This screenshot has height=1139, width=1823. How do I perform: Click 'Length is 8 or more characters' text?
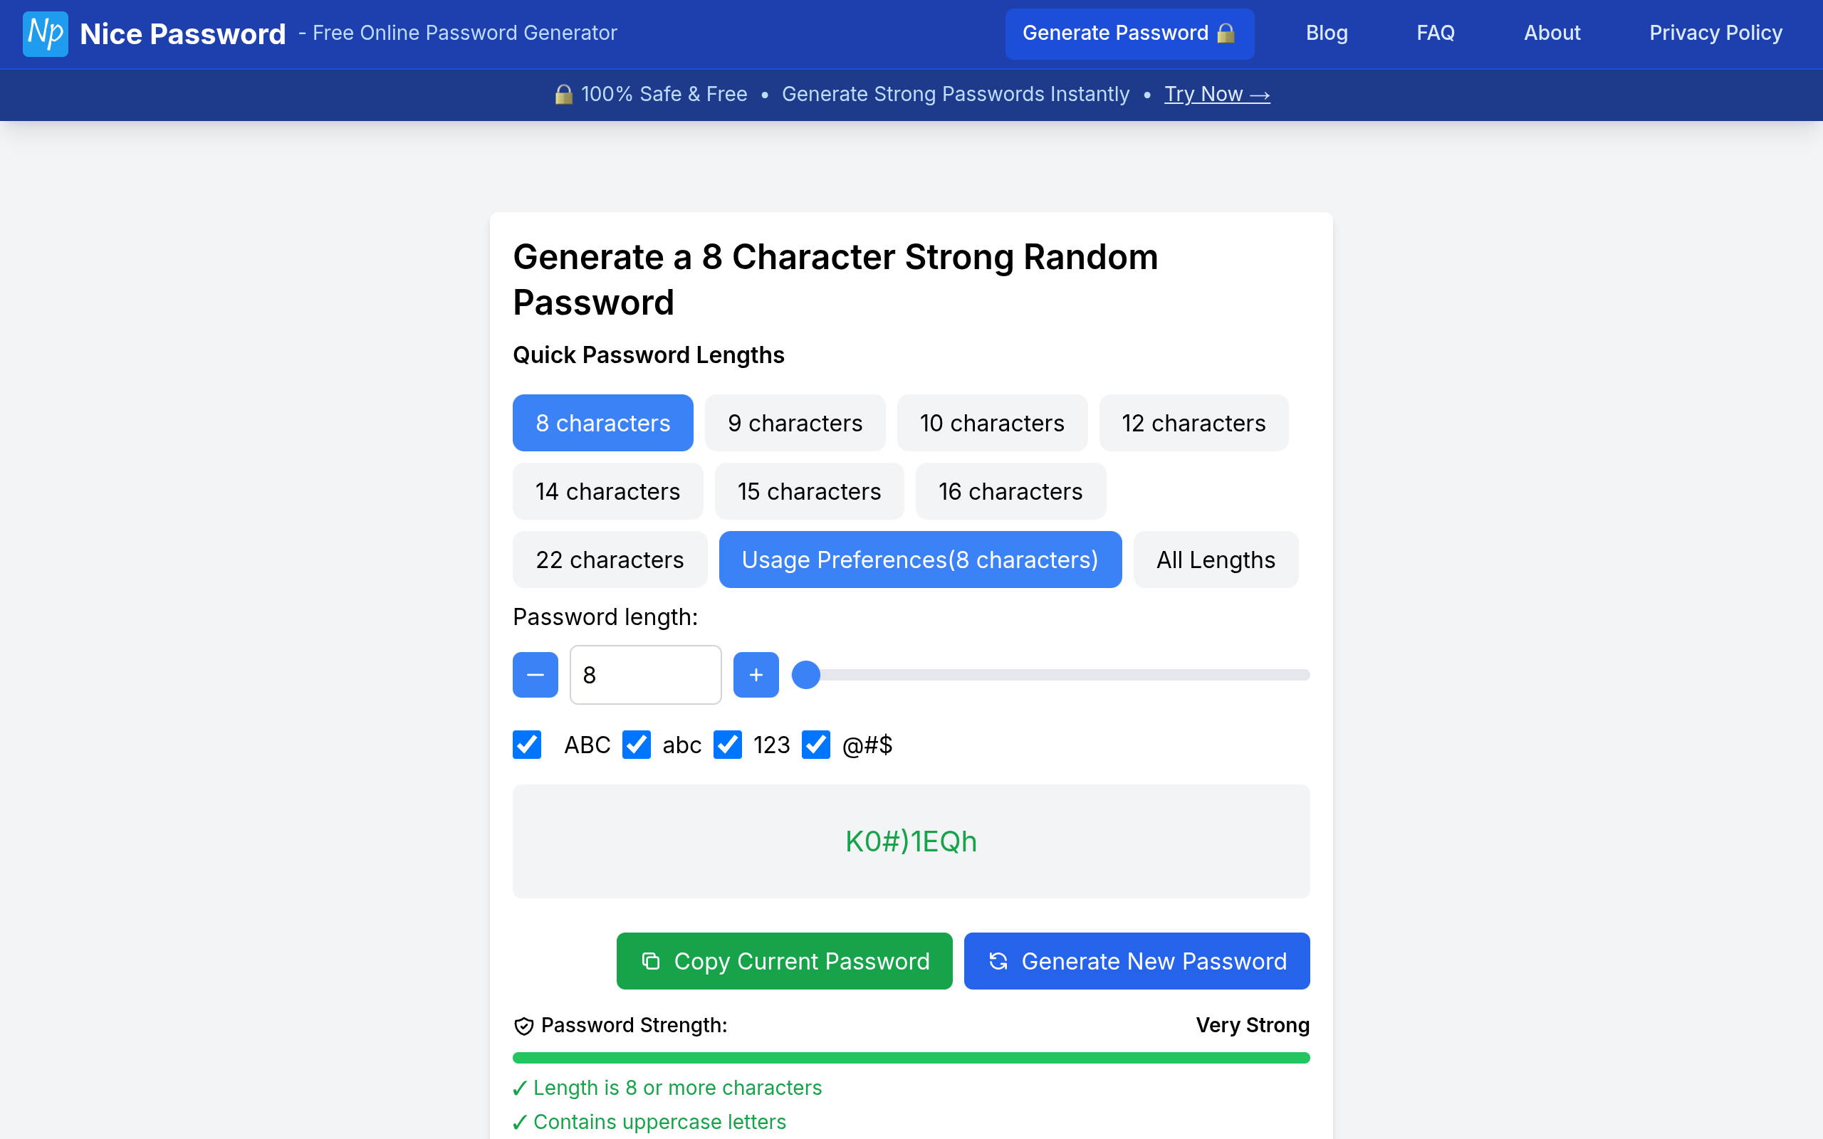pos(677,1088)
